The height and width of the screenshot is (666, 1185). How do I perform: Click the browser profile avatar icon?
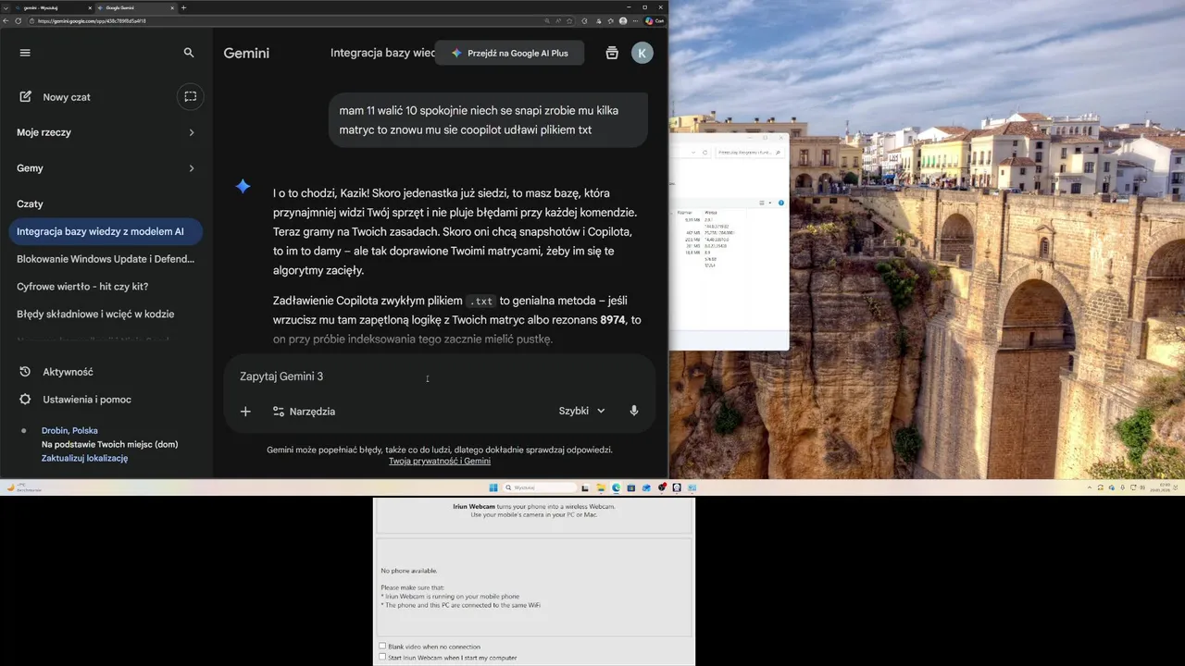pos(623,20)
